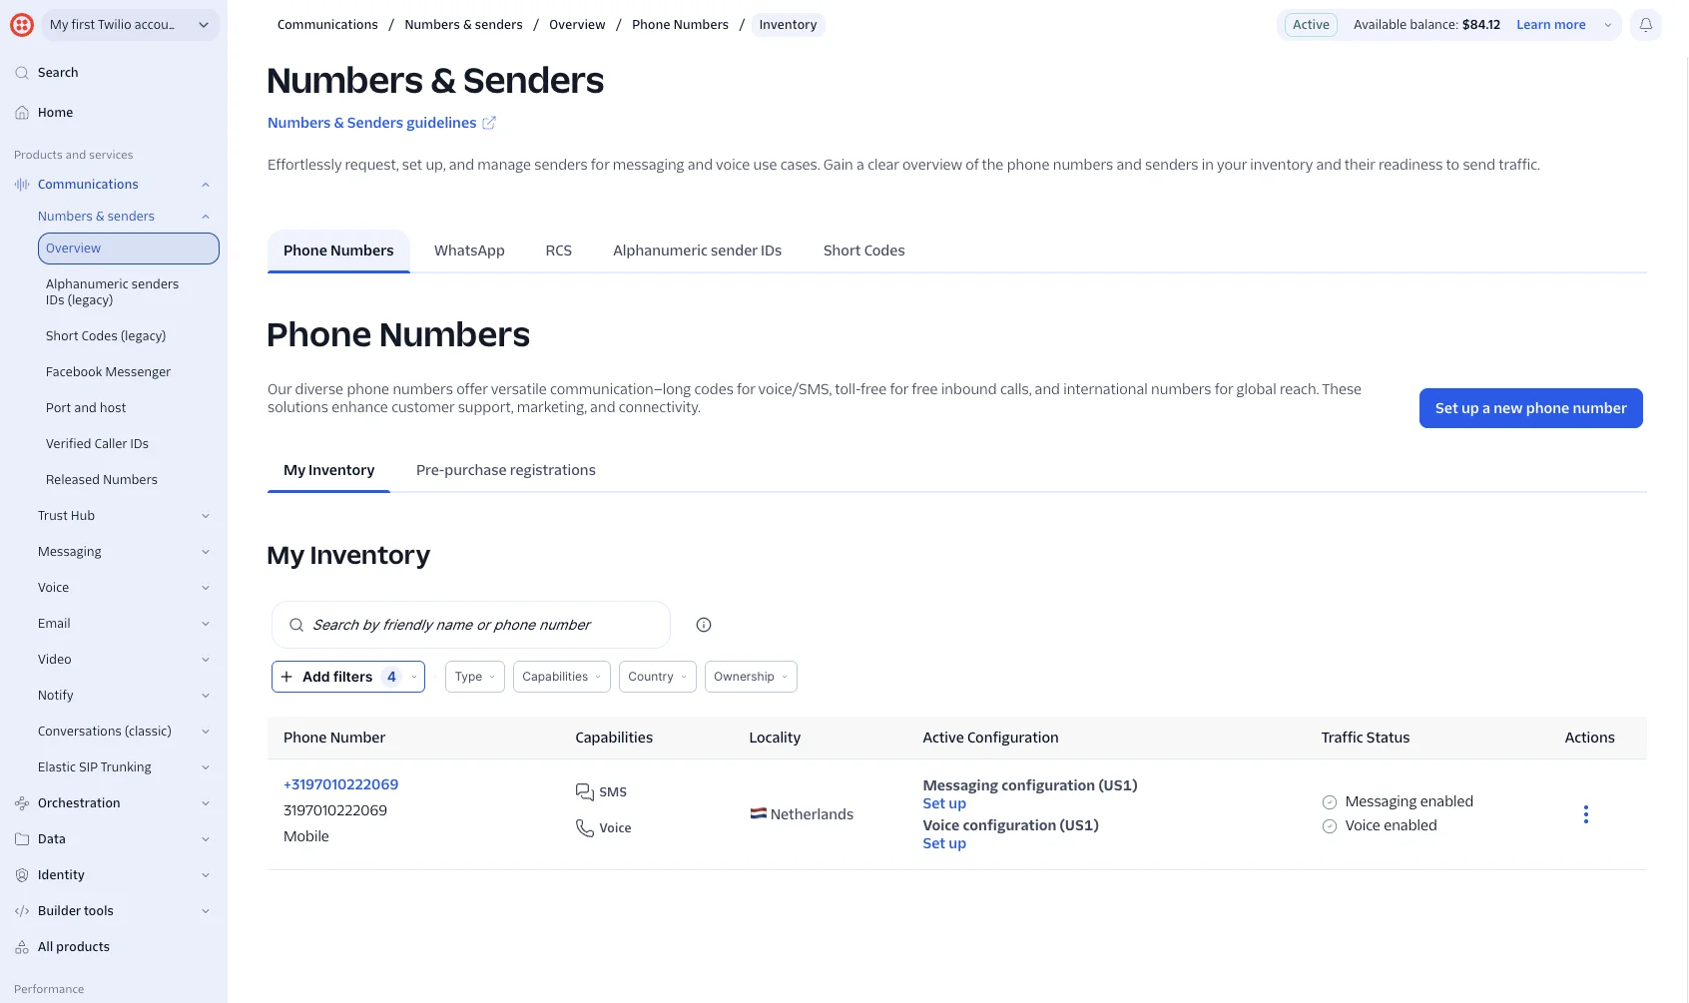The width and height of the screenshot is (1689, 1003).
Task: Open the Capabilities filter dropdown
Action: (x=561, y=677)
